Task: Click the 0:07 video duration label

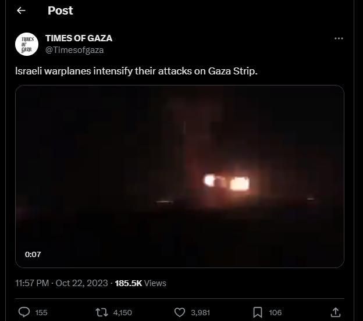Action: 33,254
